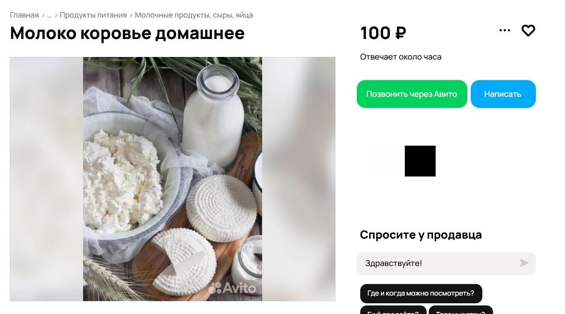Add listing to favorites with heart icon
Image resolution: width=565 pixels, height=314 pixels.
click(x=528, y=31)
